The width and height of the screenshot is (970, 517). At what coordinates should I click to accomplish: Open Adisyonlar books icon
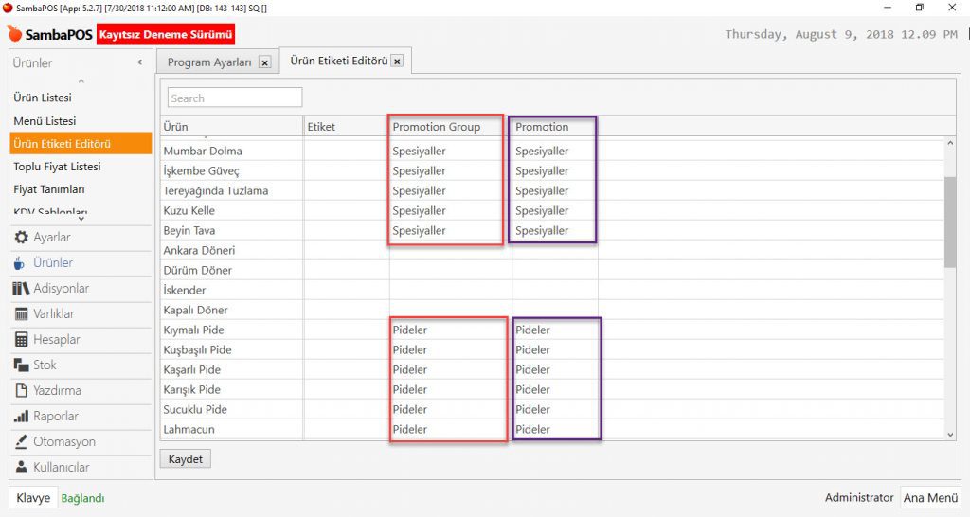click(x=21, y=288)
